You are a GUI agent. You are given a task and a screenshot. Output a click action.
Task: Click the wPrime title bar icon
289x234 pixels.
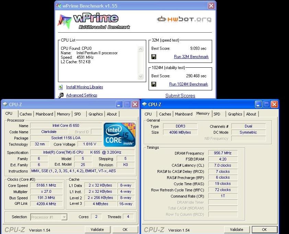pos(59,6)
